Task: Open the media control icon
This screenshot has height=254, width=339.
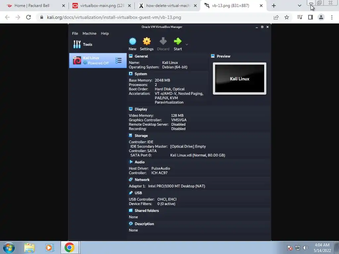Action: (300, 17)
